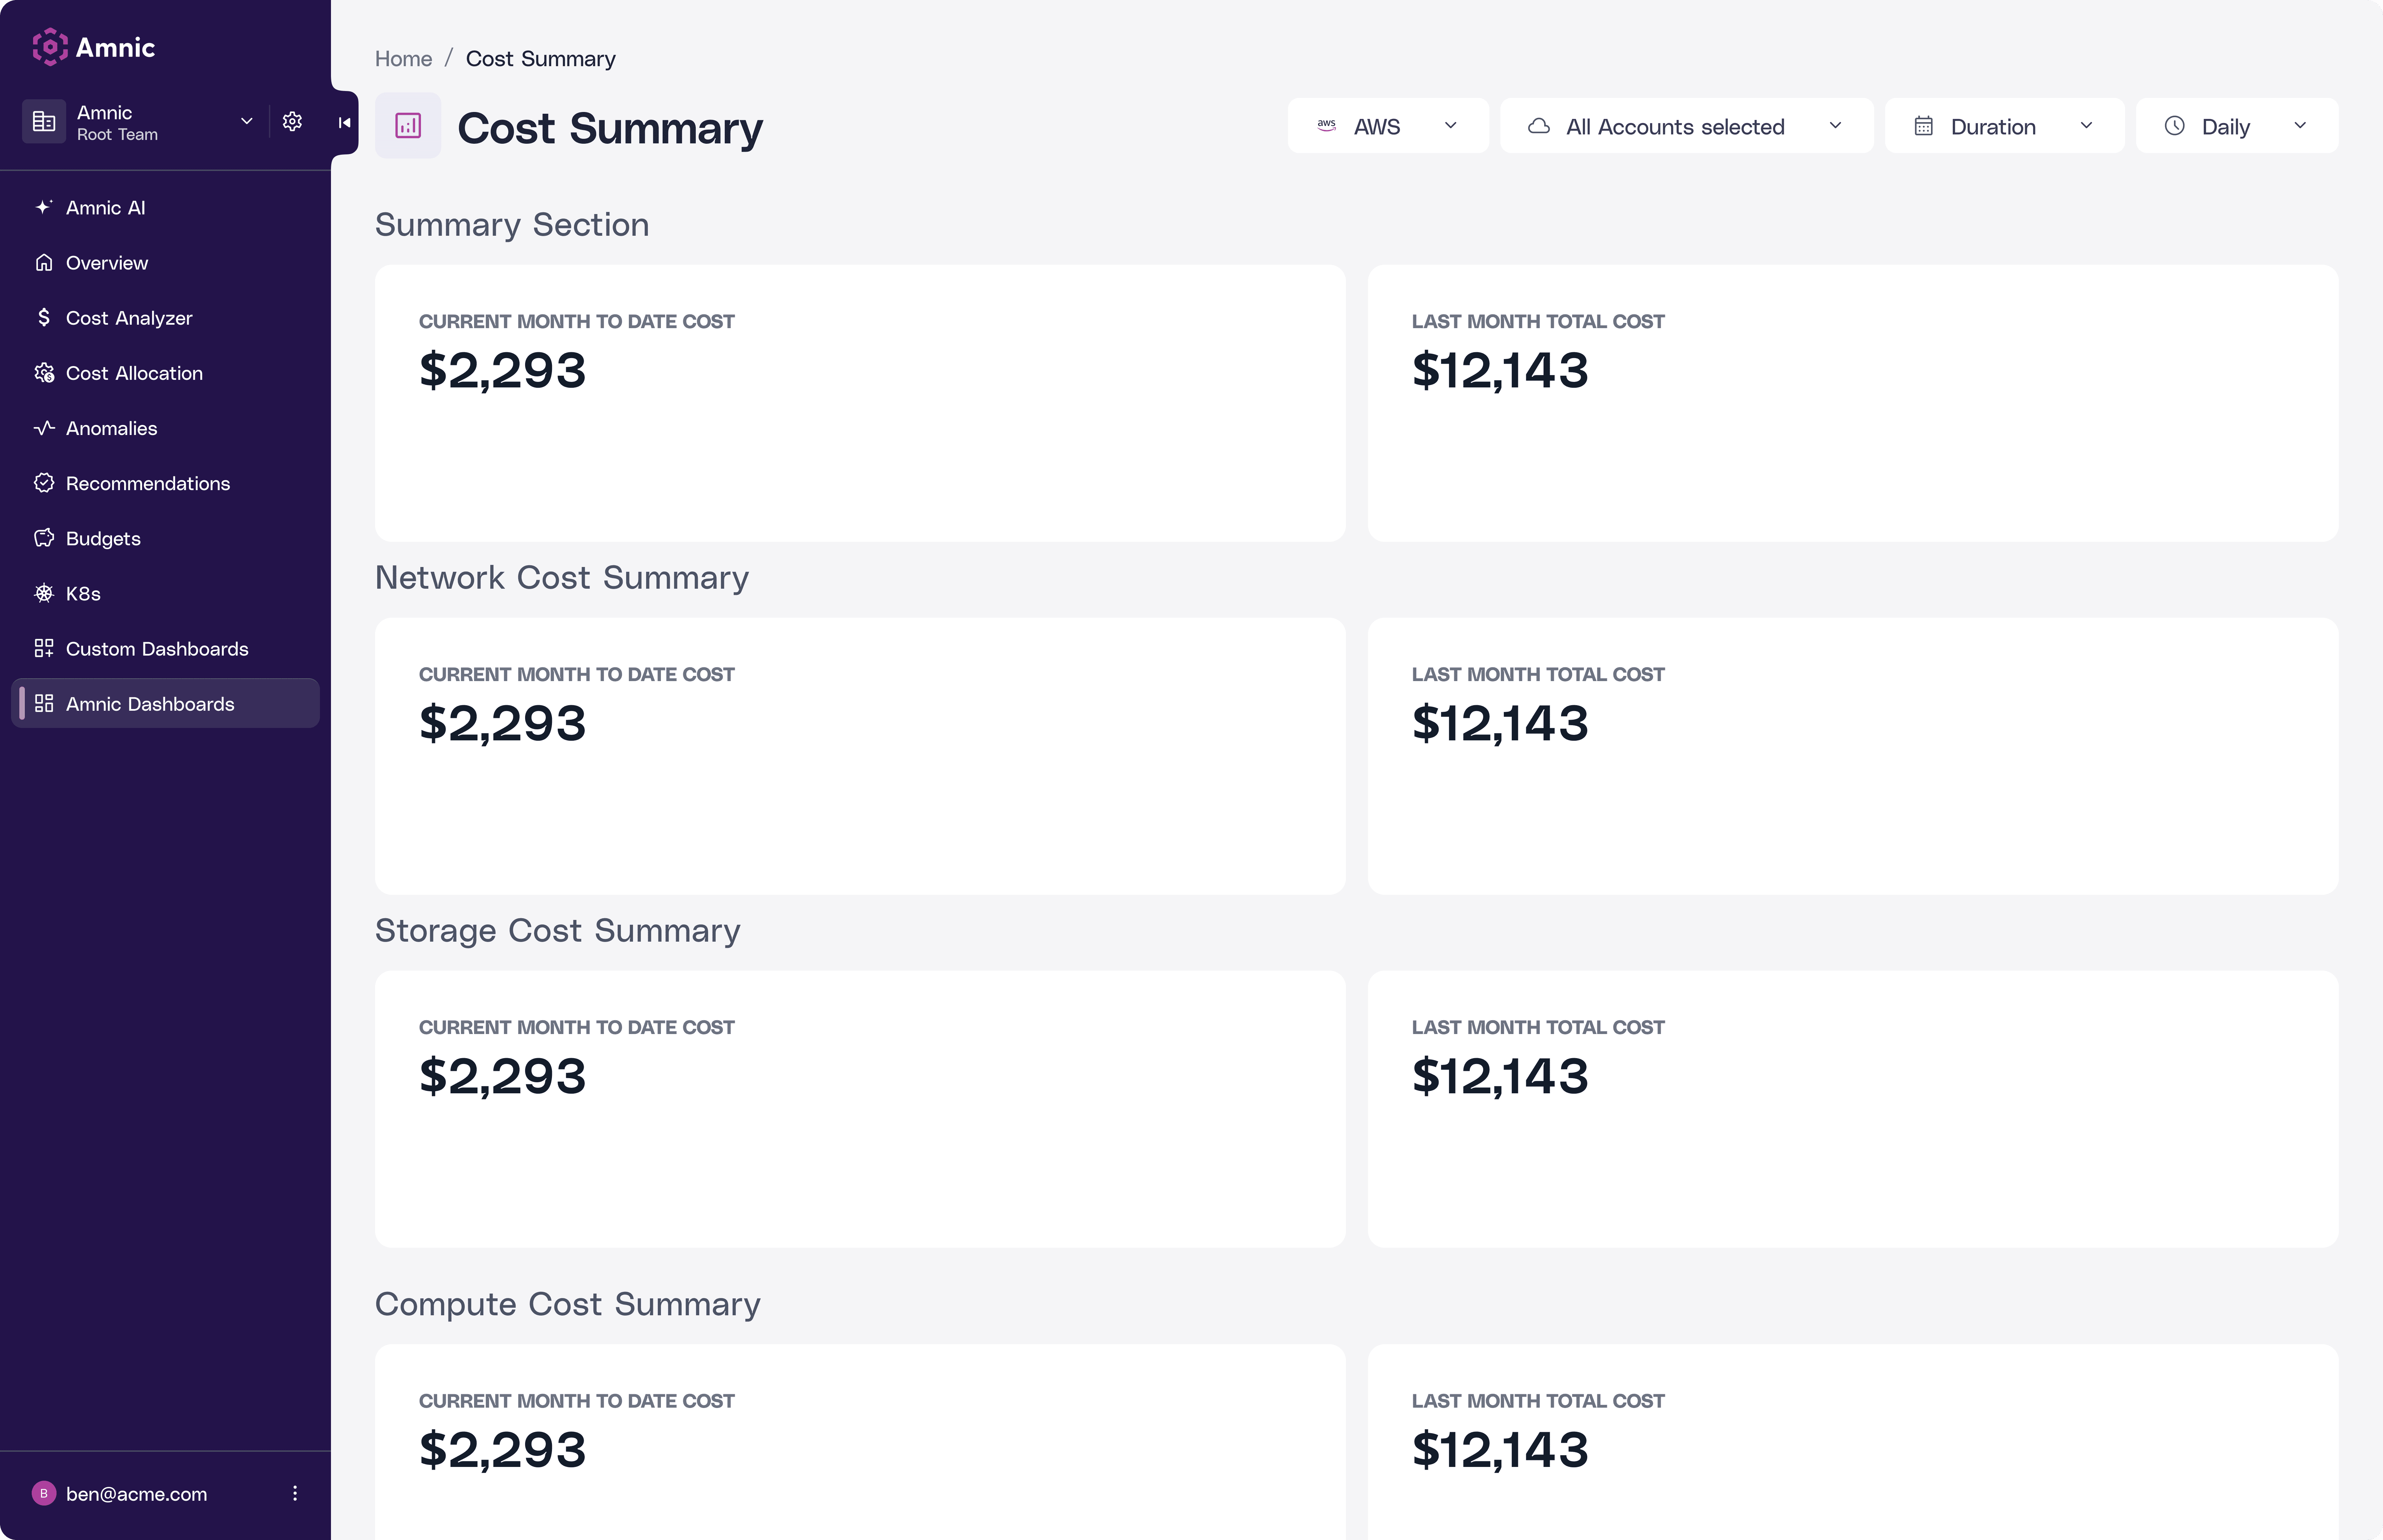Click Network current month cost card
2383x1540 pixels.
[859, 755]
